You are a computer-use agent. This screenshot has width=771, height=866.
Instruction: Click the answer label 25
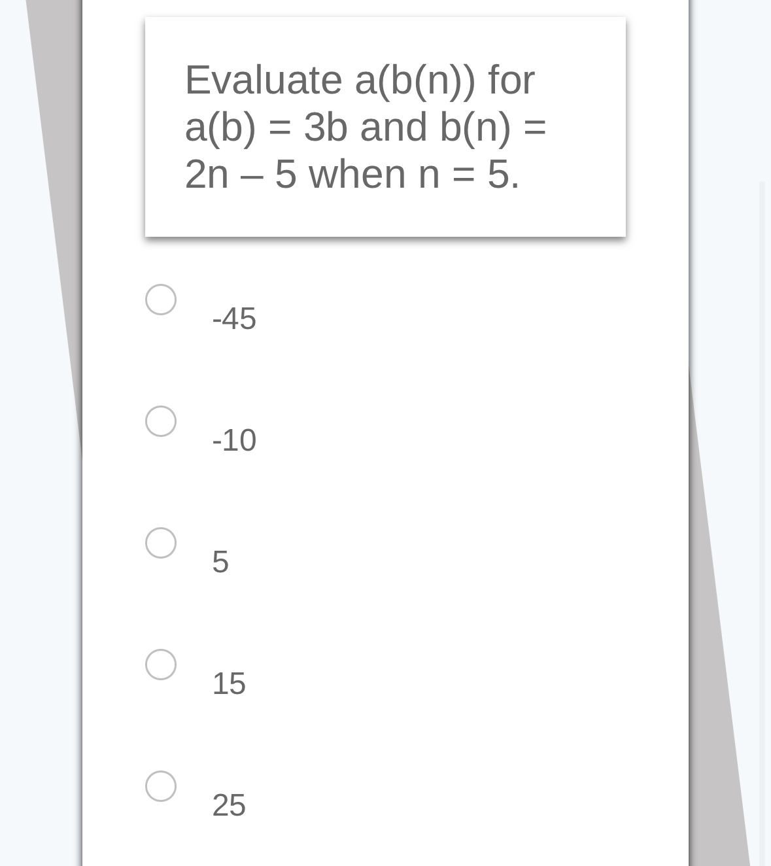click(229, 806)
